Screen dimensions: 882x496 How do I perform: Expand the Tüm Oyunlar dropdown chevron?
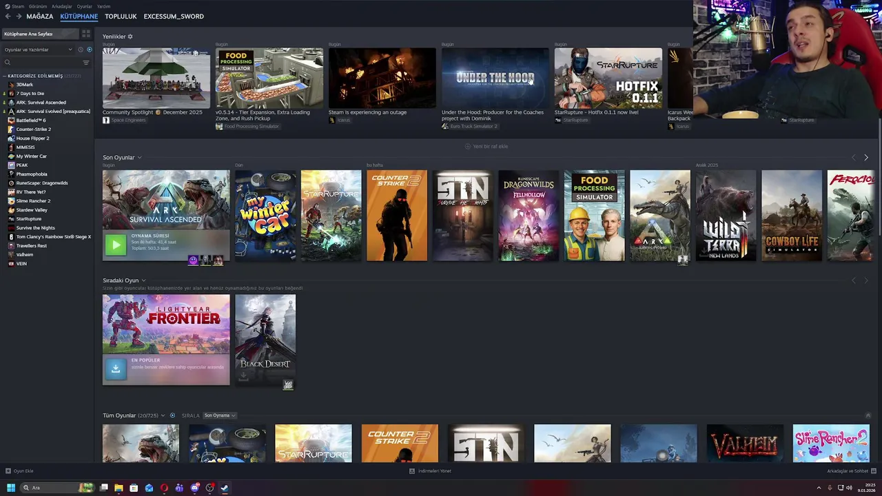(163, 415)
